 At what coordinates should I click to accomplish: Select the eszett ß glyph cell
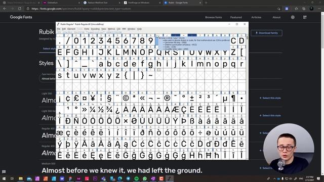tap(192, 121)
